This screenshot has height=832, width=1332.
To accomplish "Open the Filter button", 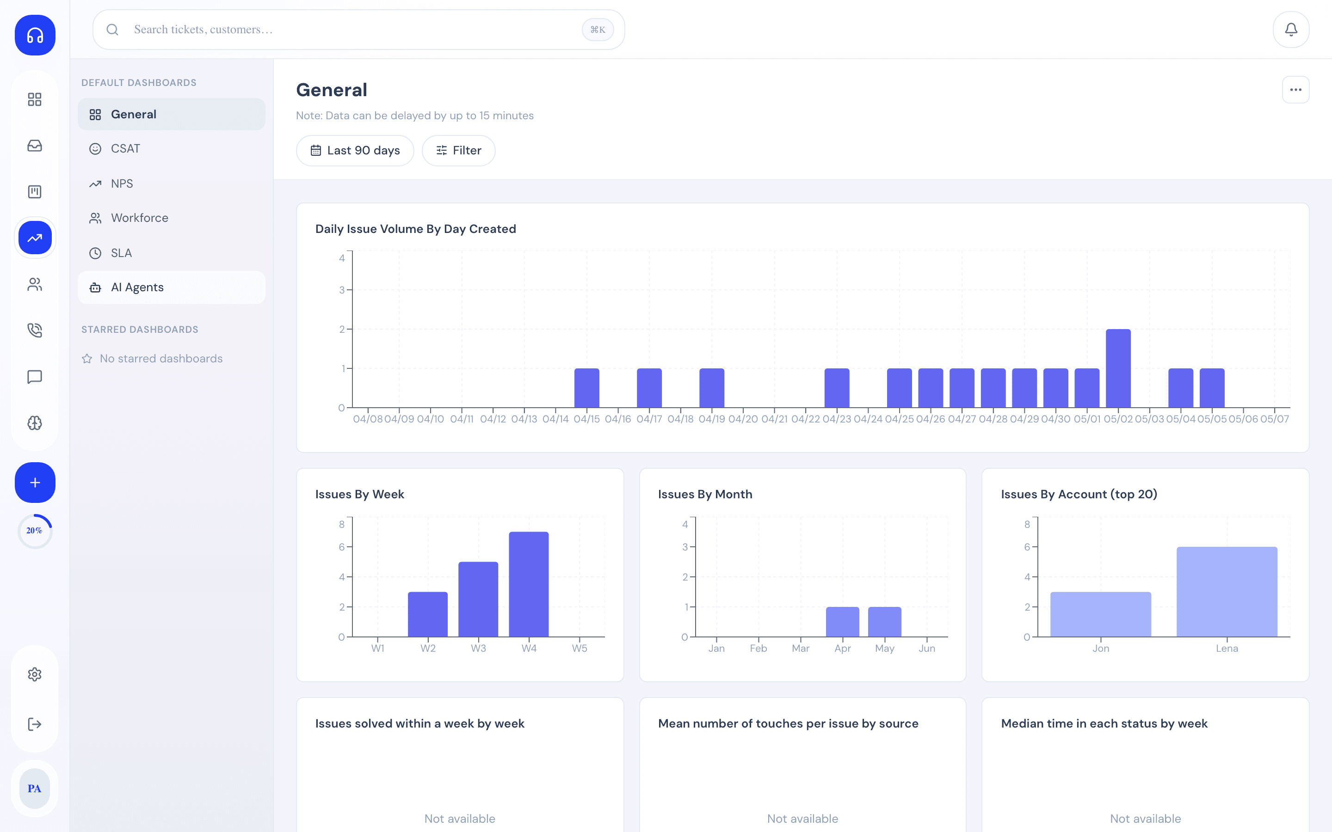I will (458, 151).
